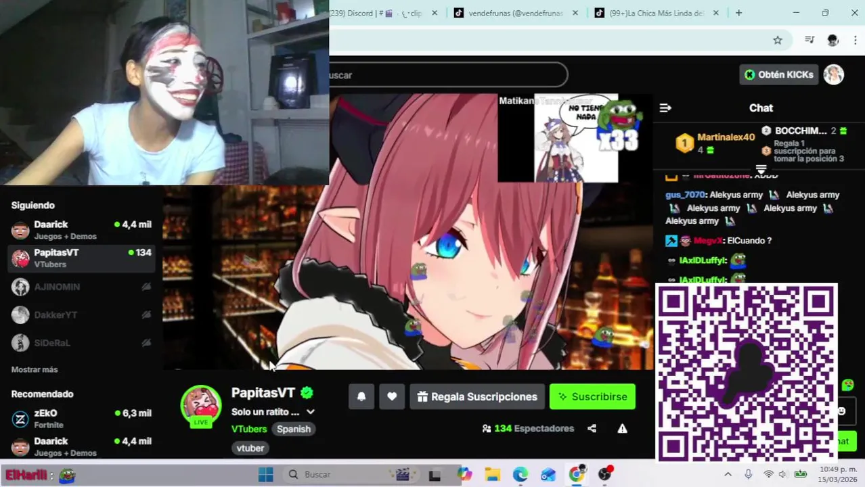The image size is (865, 487).
Task: Open Microsoft Edge from taskbar
Action: coord(520,475)
